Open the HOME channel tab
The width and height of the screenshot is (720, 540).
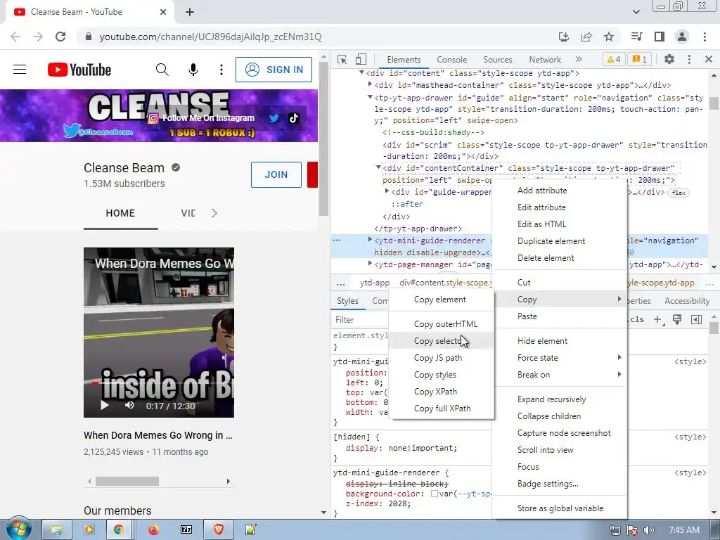tap(120, 214)
